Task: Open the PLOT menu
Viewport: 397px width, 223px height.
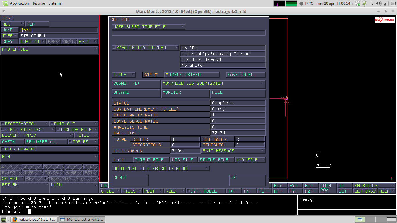Action: 153,191
